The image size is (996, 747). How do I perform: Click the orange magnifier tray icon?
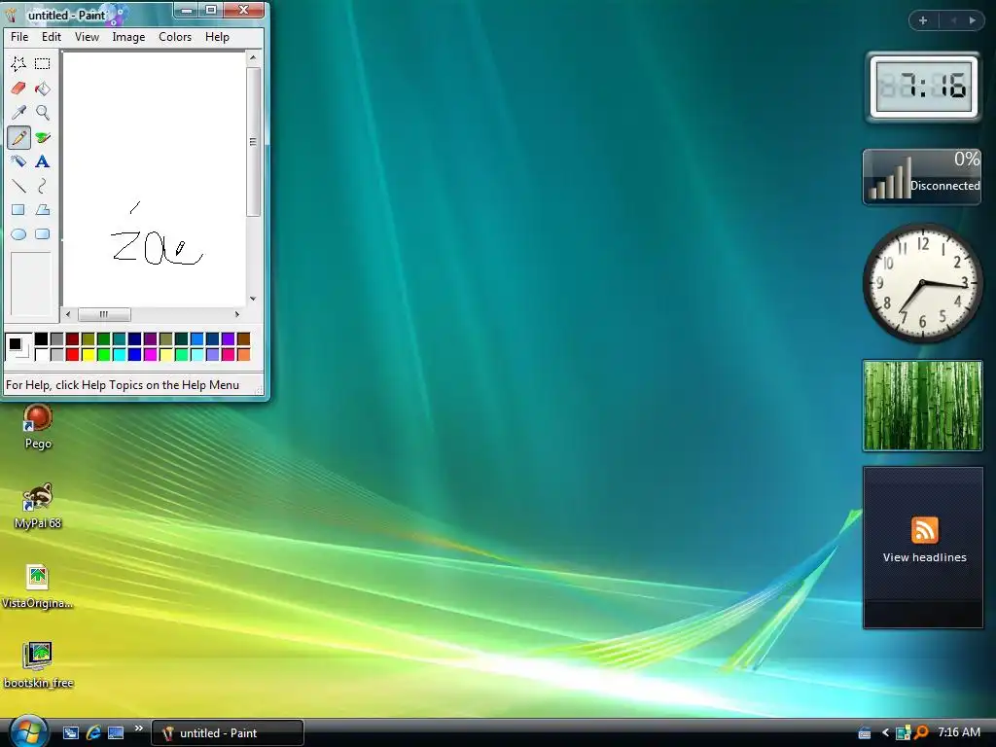pos(921,732)
